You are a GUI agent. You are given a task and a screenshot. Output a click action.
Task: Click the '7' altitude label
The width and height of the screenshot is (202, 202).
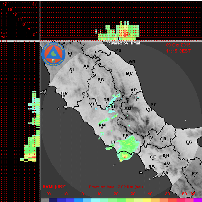29,29
